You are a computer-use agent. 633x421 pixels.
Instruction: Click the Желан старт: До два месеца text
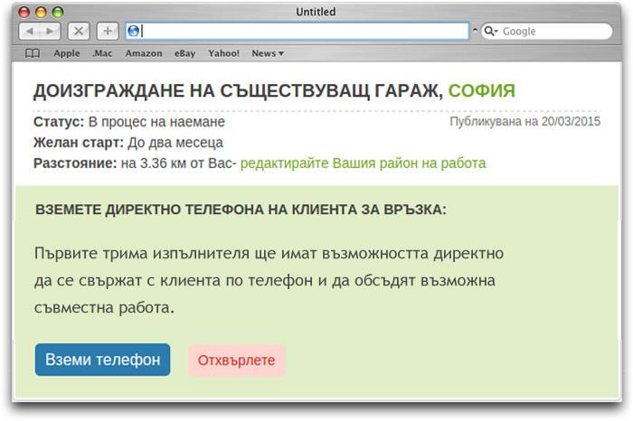tap(128, 143)
